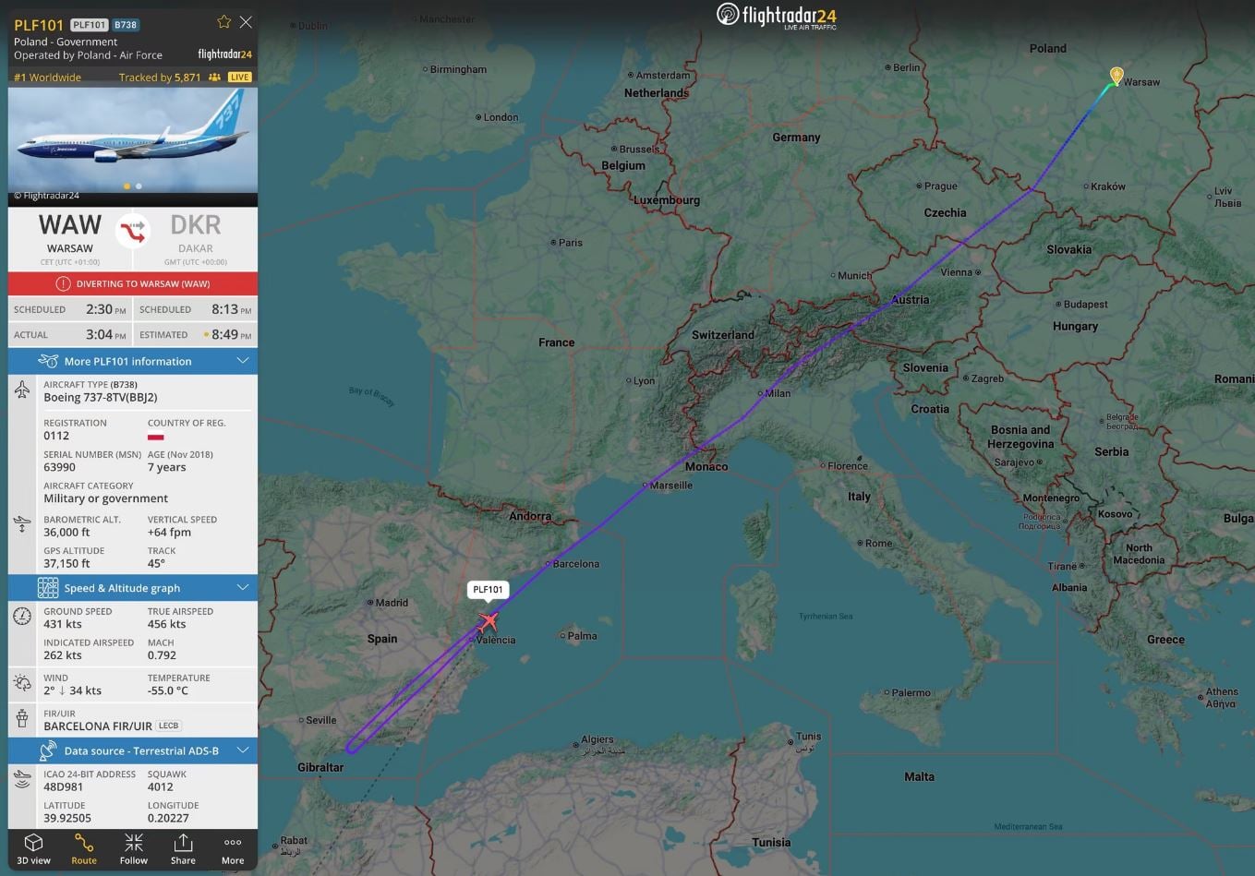Click the estimated arrival time 8:49 PM
1255x876 pixels.
231,334
